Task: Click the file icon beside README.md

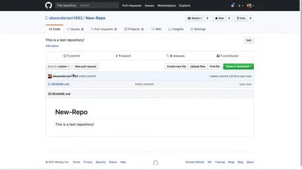Action: click(x=49, y=84)
